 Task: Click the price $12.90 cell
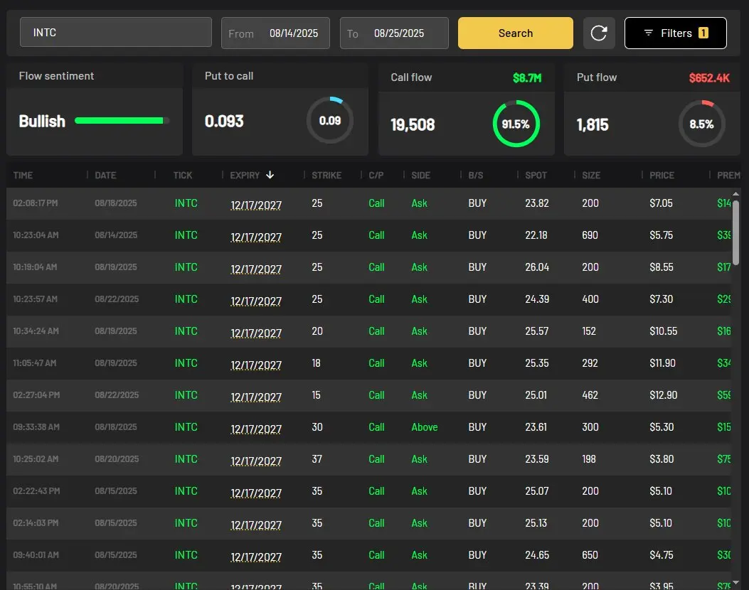[x=663, y=395]
